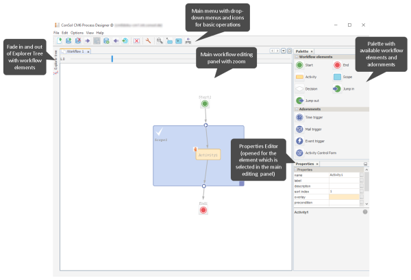Collapse the Workflow elements section
This screenshot has width=411, height=280.
(x=296, y=57)
